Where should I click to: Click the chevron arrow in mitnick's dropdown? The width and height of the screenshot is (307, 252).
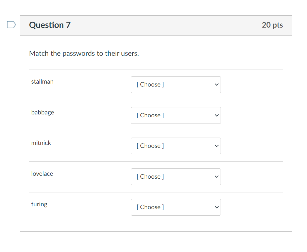click(x=216, y=146)
